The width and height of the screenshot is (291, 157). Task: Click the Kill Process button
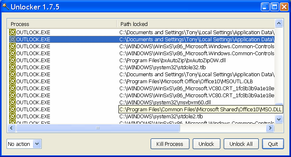tap(170, 144)
